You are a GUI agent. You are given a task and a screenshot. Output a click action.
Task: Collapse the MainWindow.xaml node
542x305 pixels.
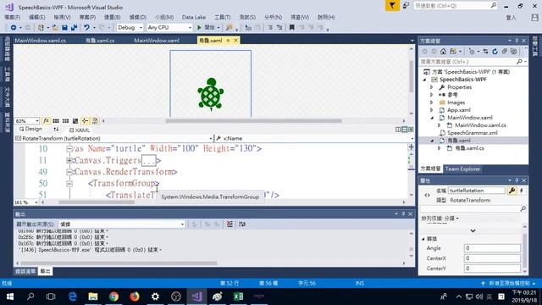click(432, 118)
